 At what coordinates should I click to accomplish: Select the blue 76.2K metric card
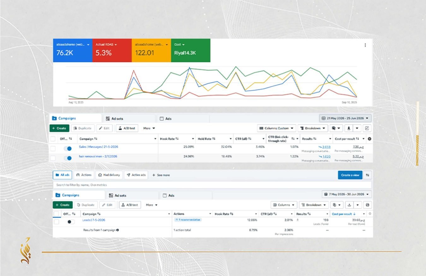point(73,50)
